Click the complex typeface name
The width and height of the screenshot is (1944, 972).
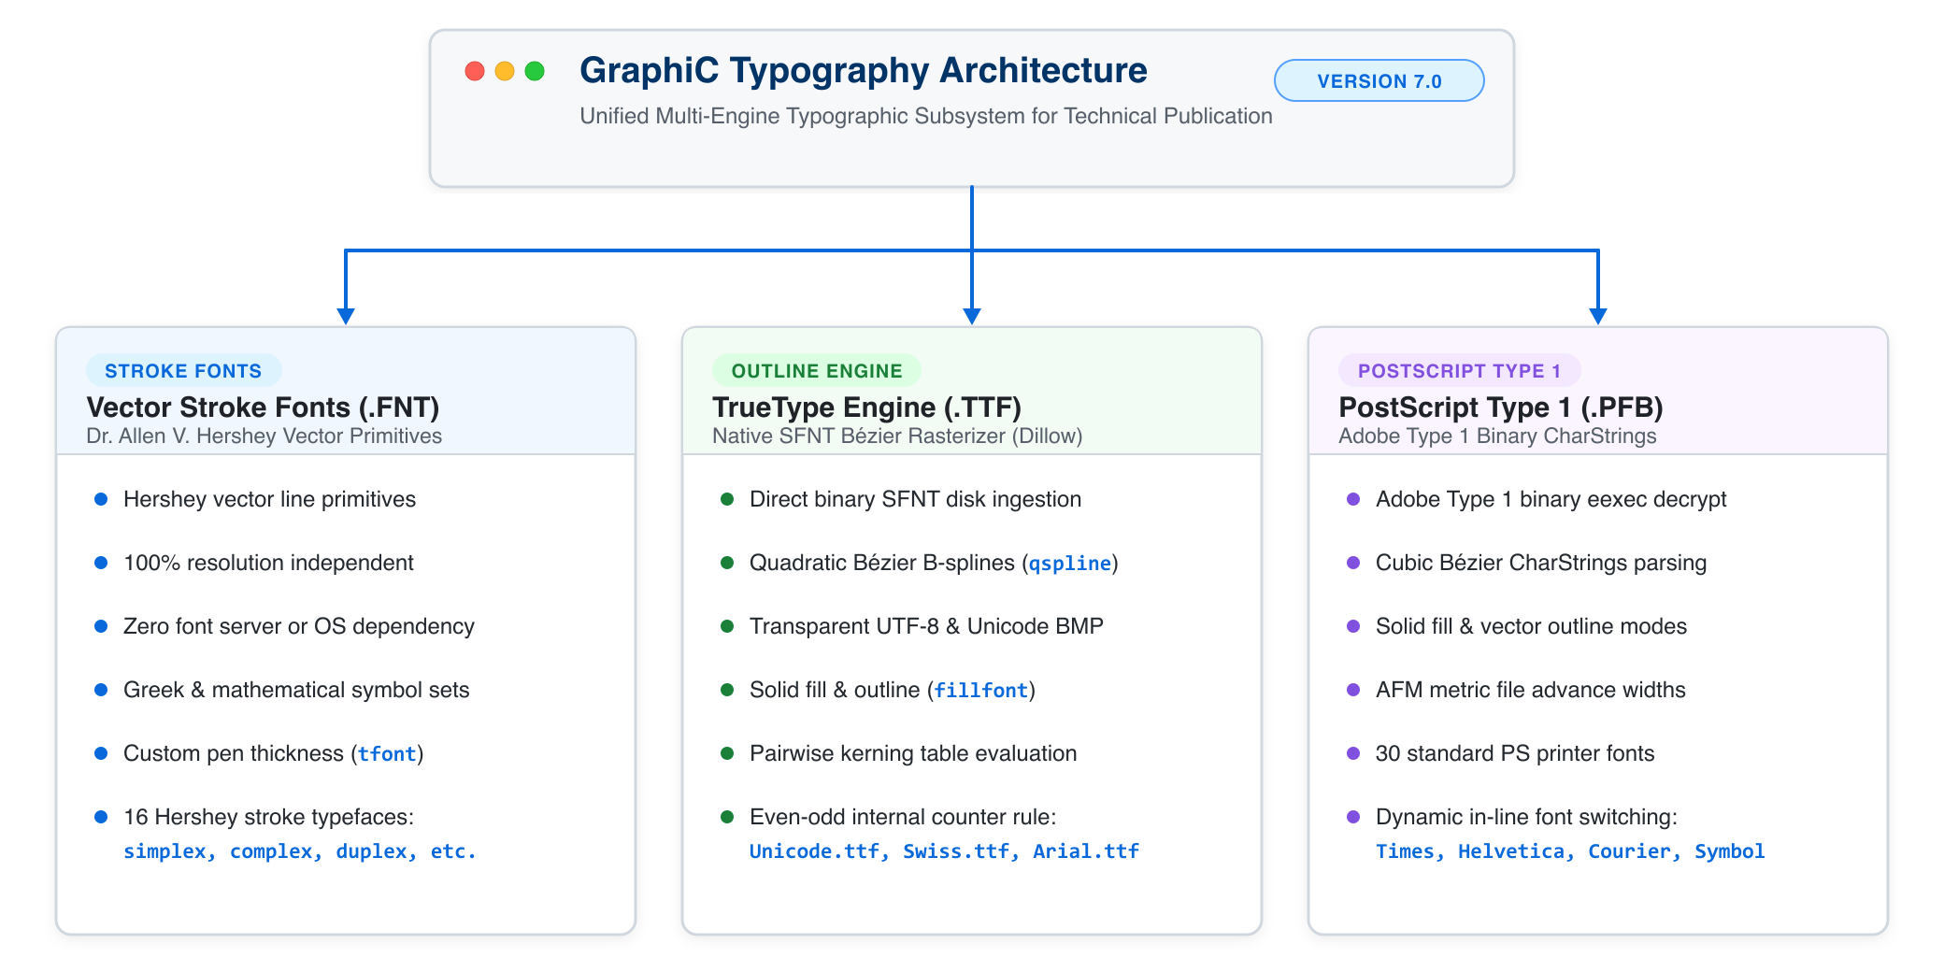[x=271, y=851]
